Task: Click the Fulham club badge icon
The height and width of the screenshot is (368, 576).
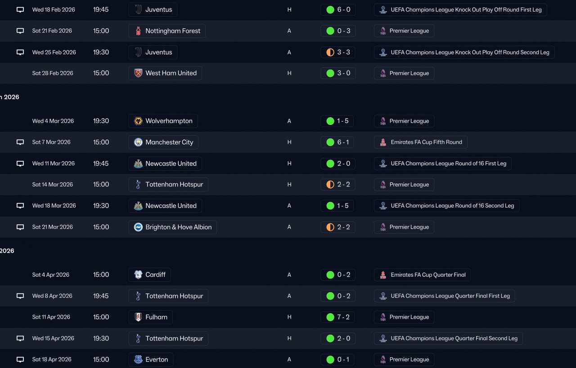Action: point(138,317)
